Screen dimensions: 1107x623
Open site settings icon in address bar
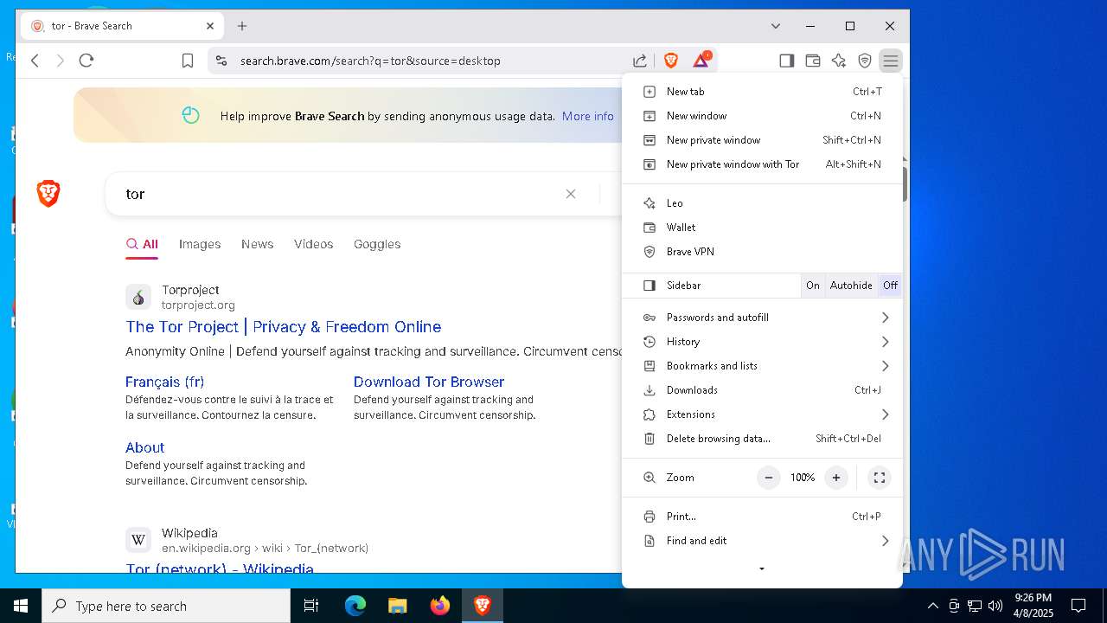point(221,61)
